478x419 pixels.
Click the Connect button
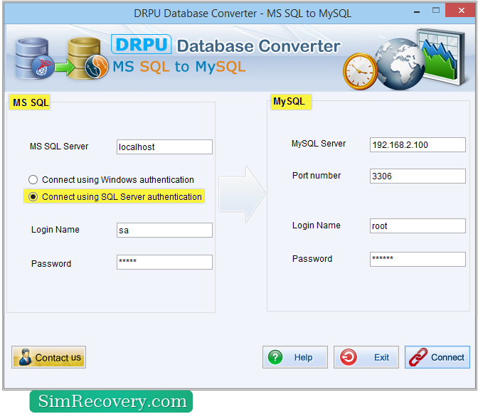coord(437,357)
